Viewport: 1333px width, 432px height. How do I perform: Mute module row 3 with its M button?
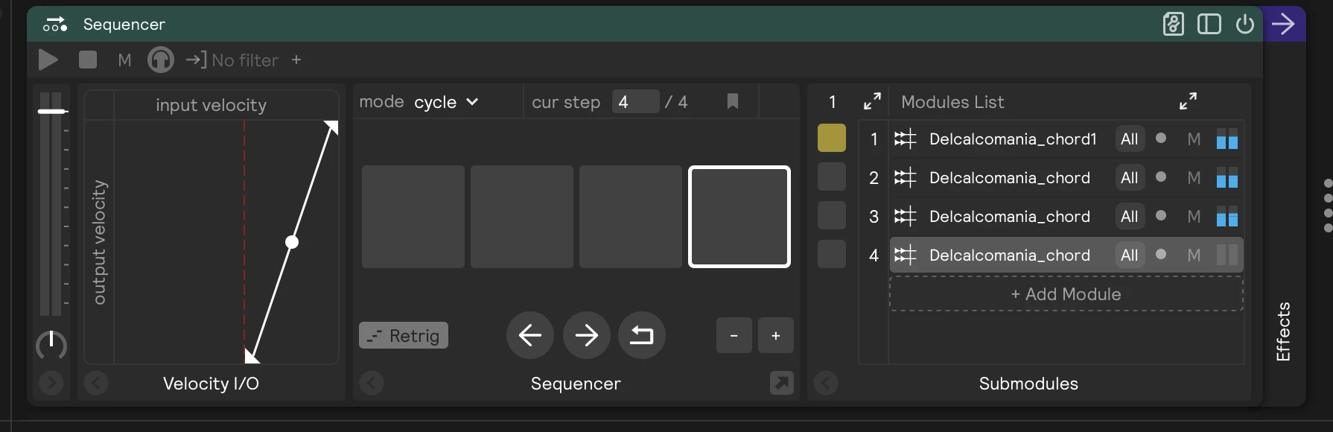(x=1194, y=217)
